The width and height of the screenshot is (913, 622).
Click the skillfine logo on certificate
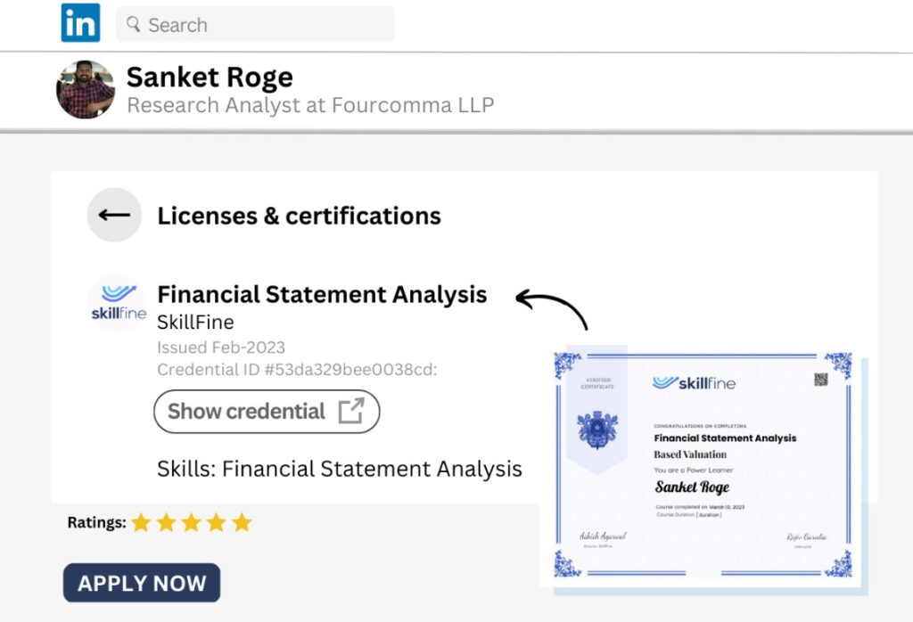(x=695, y=382)
